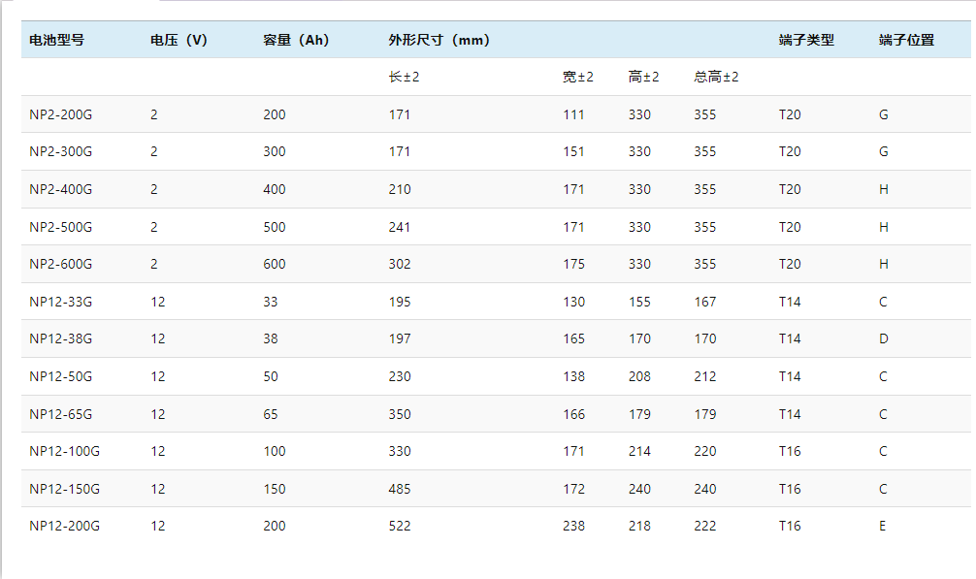Screen dimensions: 976x579
Task: Click width 111 in NP2-200G row
Action: pyautogui.click(x=574, y=114)
